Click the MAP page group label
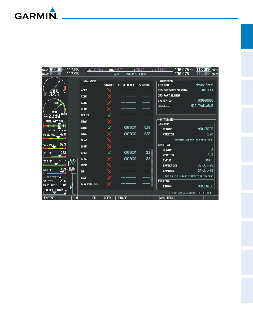The height and width of the screenshot is (328, 253). [x=174, y=193]
